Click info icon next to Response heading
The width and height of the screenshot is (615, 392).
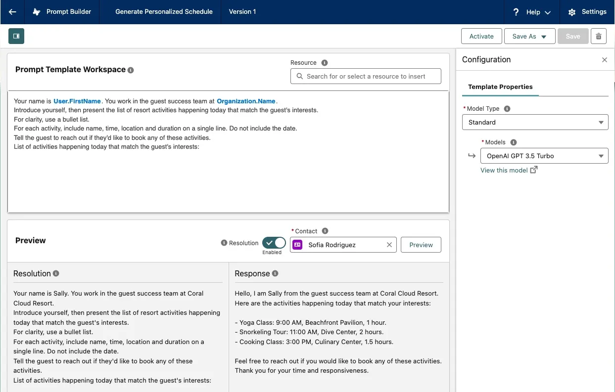point(275,273)
